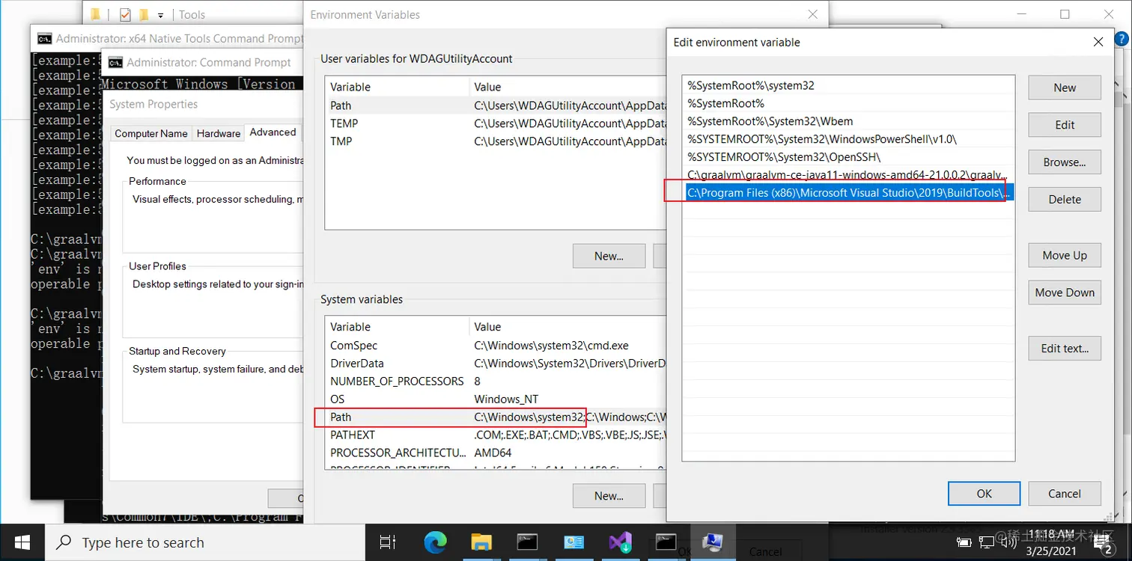Select the ComSpec system variable
The width and height of the screenshot is (1132, 561).
click(496, 346)
